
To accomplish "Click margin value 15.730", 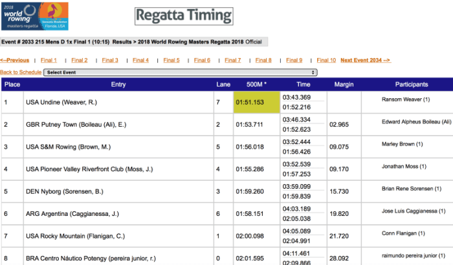I will coord(339,191).
